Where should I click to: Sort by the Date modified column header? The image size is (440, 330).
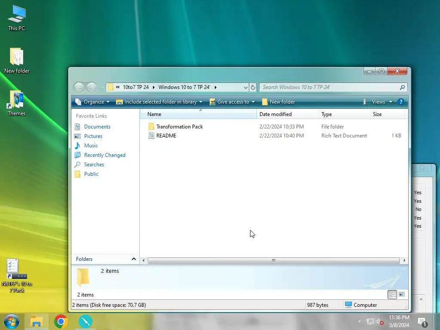pyautogui.click(x=287, y=114)
